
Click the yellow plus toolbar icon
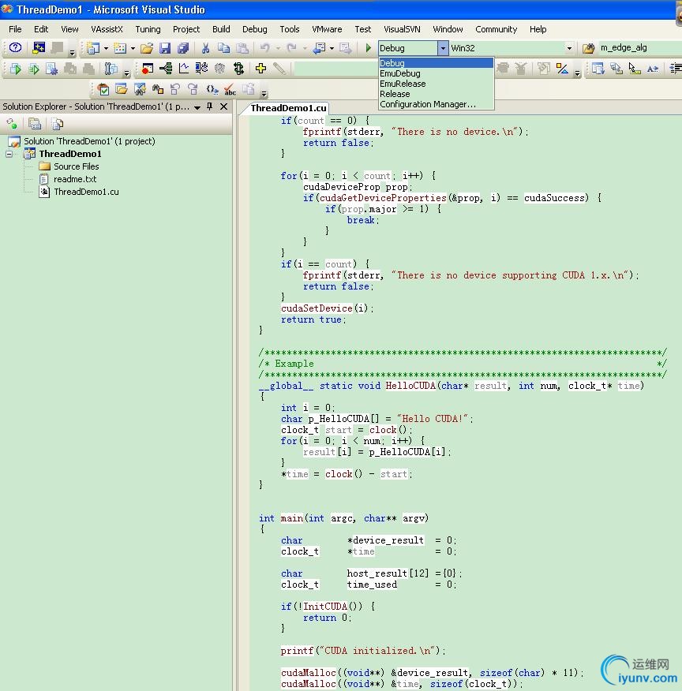260,69
